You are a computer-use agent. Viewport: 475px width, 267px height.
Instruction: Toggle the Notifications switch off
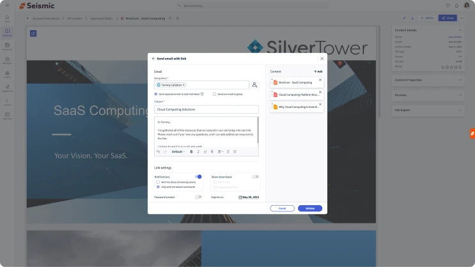point(198,177)
